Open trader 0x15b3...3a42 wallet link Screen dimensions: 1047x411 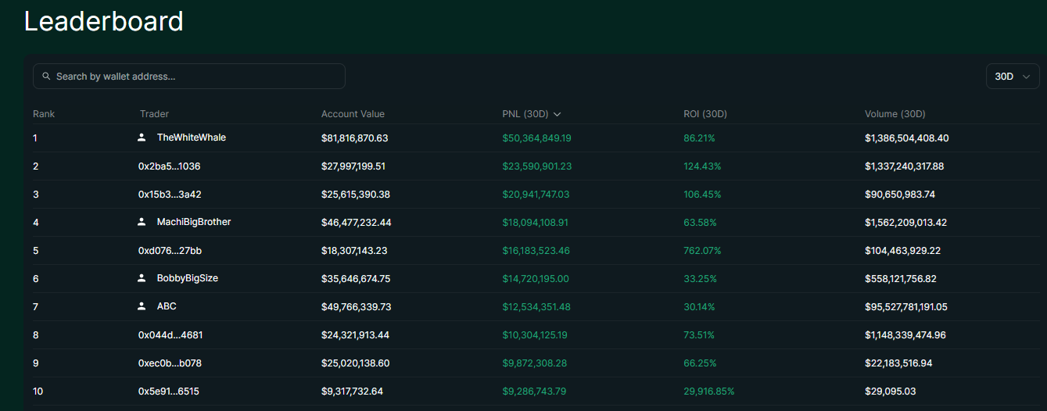(x=164, y=195)
